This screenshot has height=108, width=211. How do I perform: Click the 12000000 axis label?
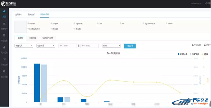(24, 84)
